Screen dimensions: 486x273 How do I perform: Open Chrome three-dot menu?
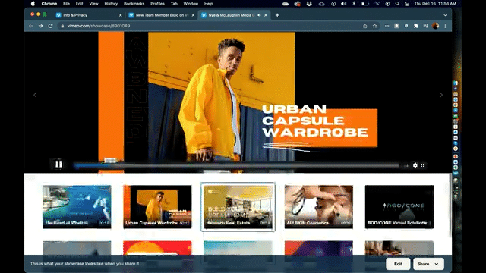pos(446,26)
